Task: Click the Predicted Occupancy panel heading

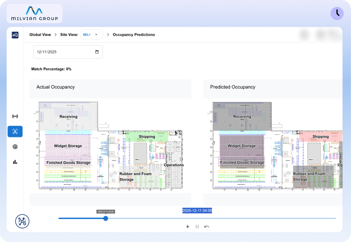Action: 233,87
